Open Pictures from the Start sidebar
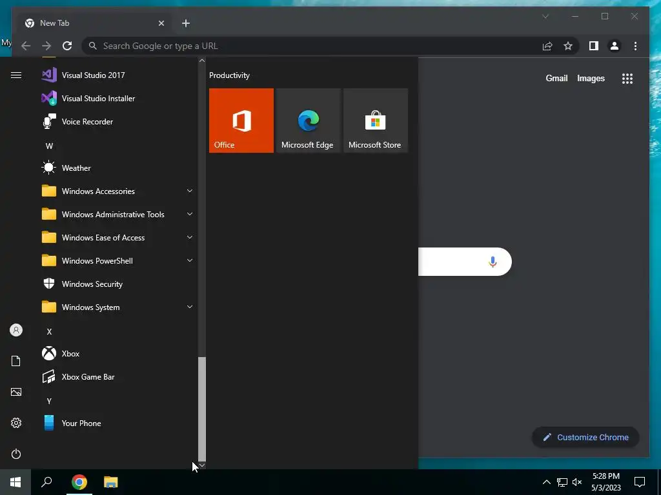Image resolution: width=661 pixels, height=495 pixels. 16,392
